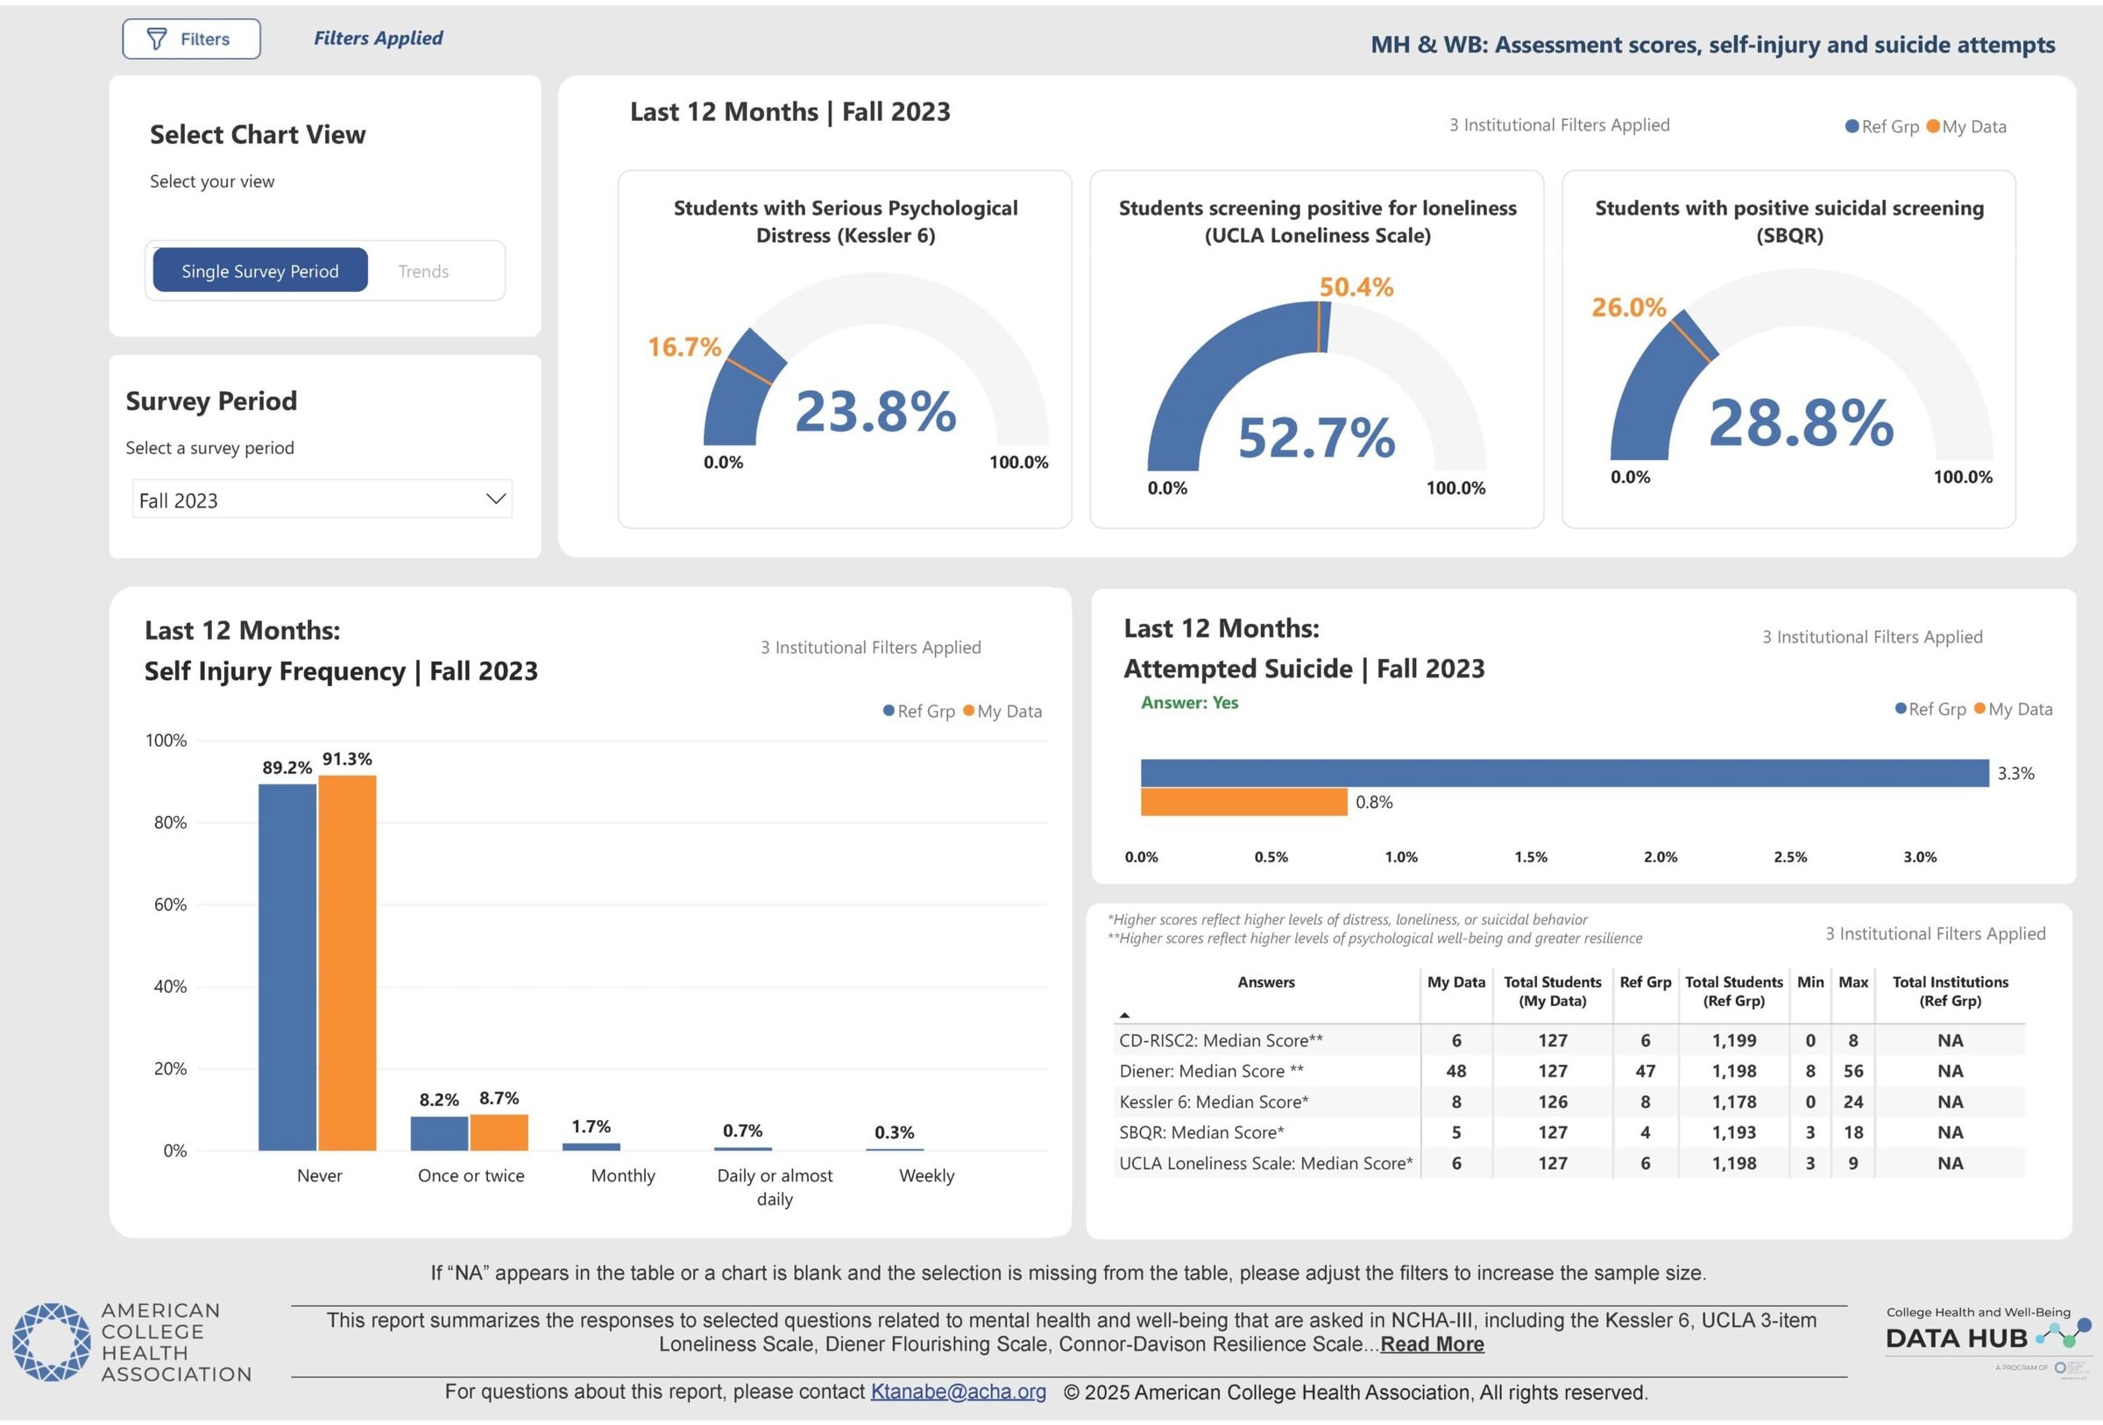This screenshot has width=2103, height=1425.
Task: Click Ktanabe@acha.org email link
Action: pos(958,1393)
